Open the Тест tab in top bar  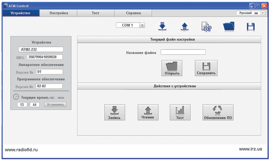click(96, 13)
